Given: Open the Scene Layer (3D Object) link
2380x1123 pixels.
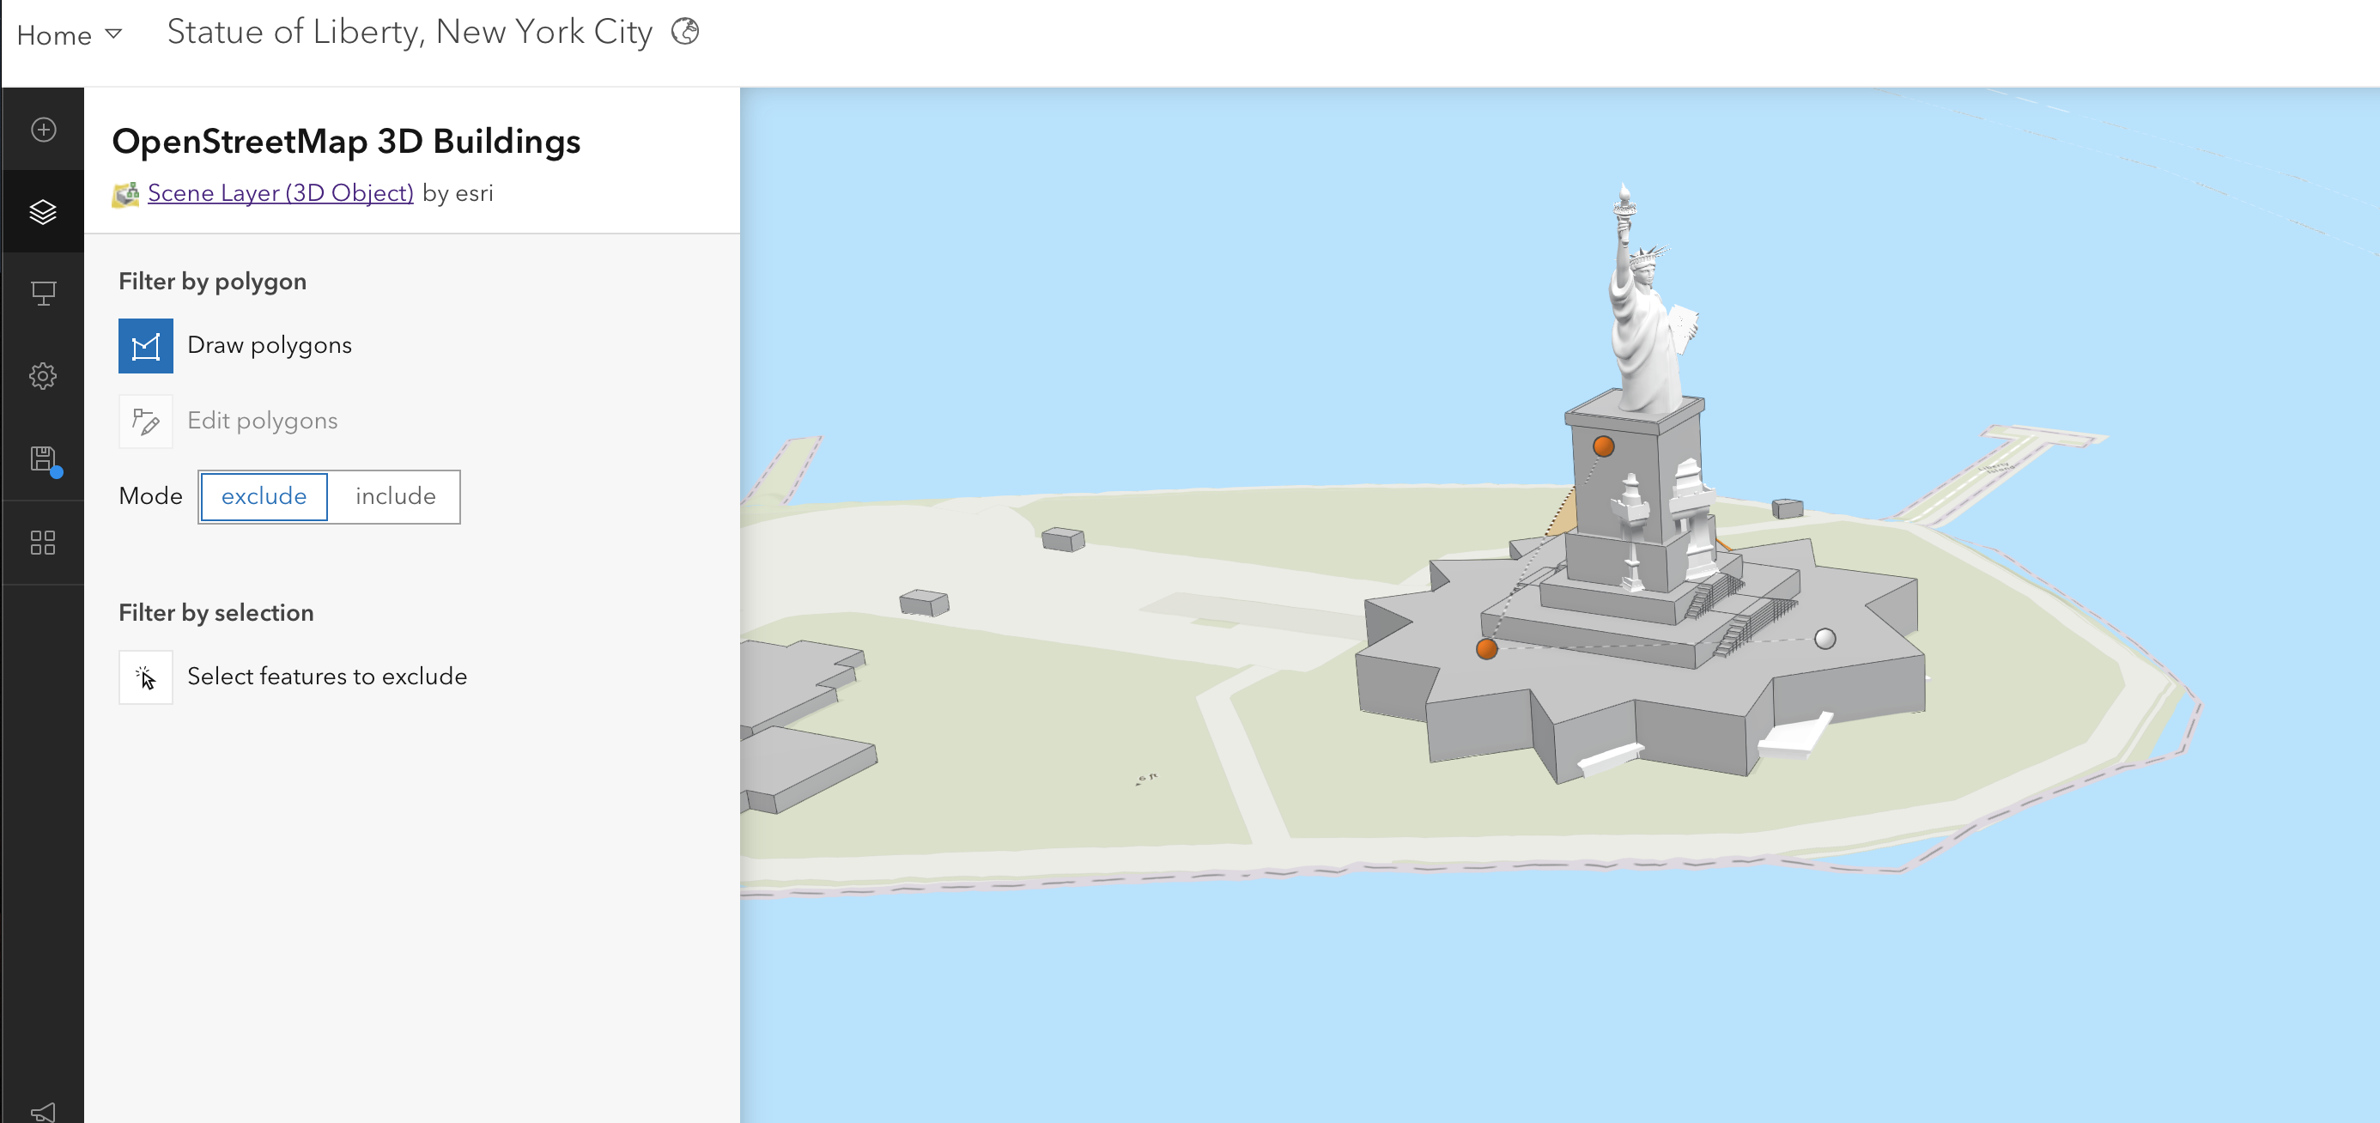Looking at the screenshot, I should (x=281, y=193).
